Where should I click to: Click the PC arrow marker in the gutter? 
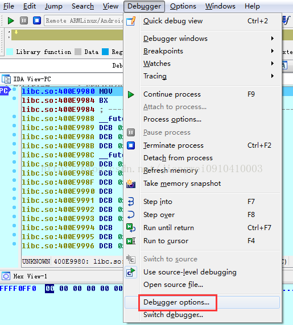[x=5, y=91]
